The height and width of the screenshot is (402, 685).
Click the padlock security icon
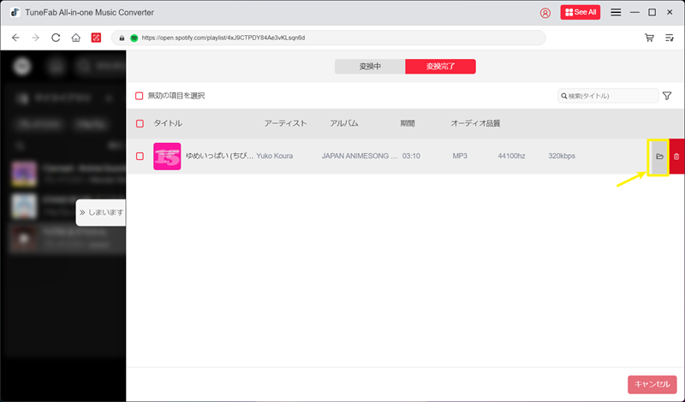click(x=122, y=38)
